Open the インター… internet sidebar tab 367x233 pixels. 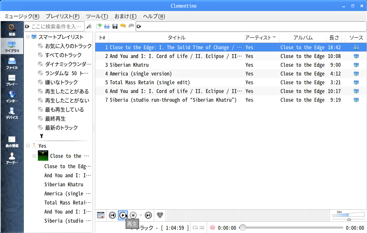pos(12,97)
